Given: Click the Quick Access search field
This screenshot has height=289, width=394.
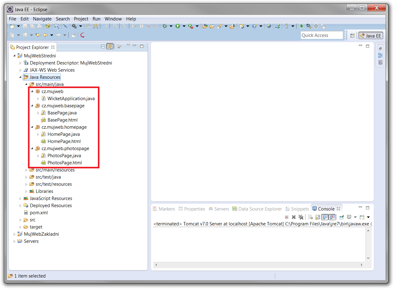Looking at the screenshot, I should [x=322, y=35].
